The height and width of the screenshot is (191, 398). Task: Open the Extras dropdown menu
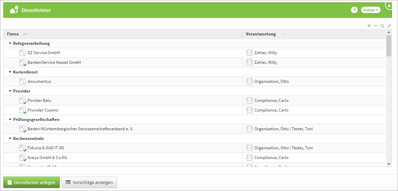click(x=371, y=10)
